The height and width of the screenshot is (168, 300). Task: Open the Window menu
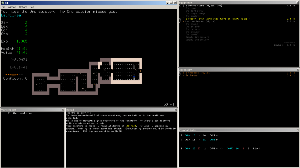(x=12, y=7)
